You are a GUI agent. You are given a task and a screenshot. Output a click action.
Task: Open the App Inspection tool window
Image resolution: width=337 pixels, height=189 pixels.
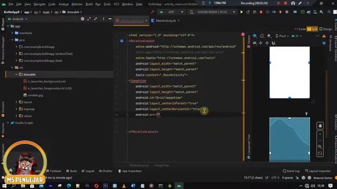(x=130, y=171)
